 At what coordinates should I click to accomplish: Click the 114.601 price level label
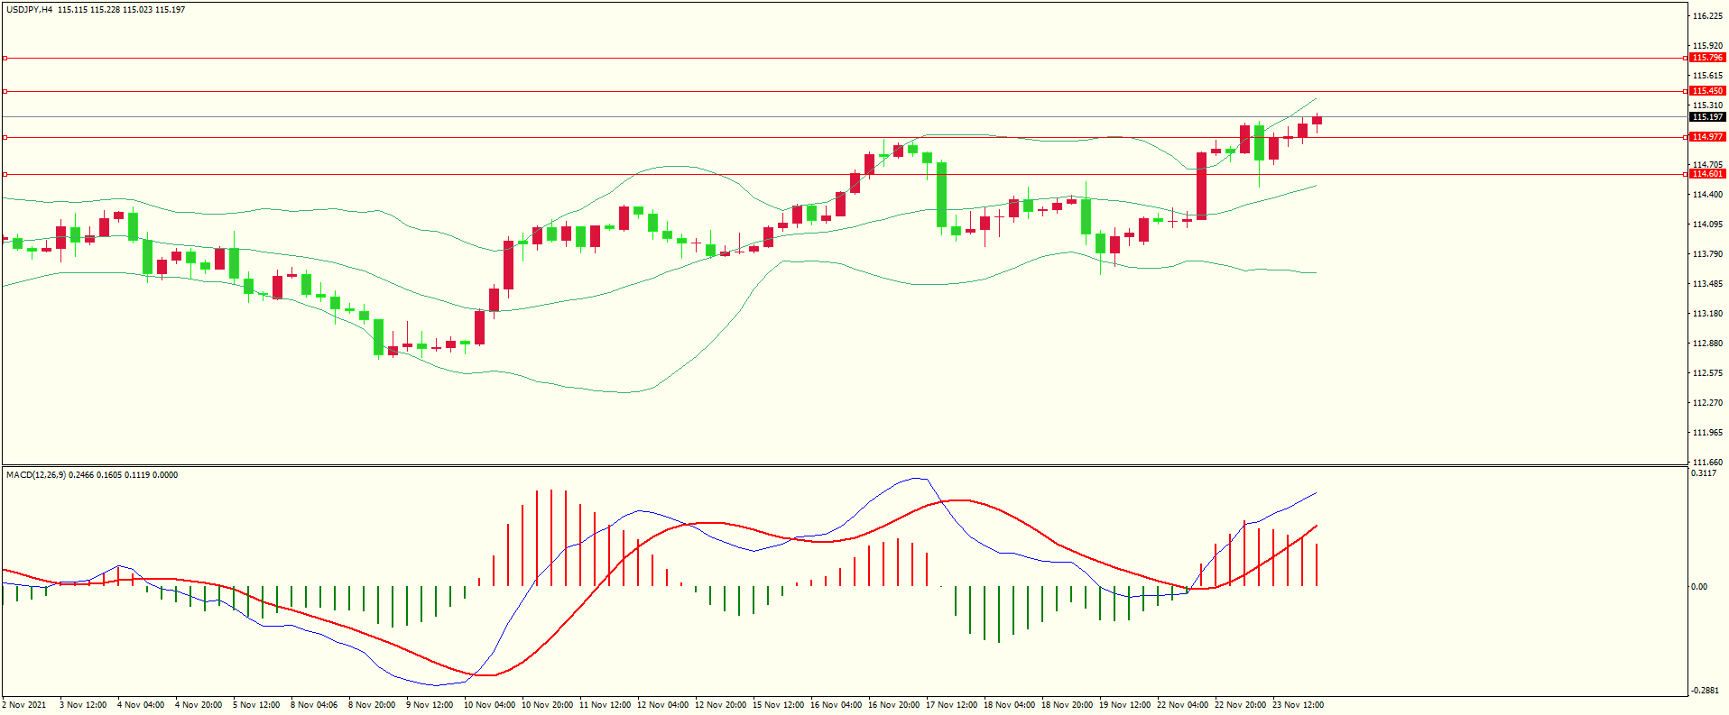(1706, 174)
